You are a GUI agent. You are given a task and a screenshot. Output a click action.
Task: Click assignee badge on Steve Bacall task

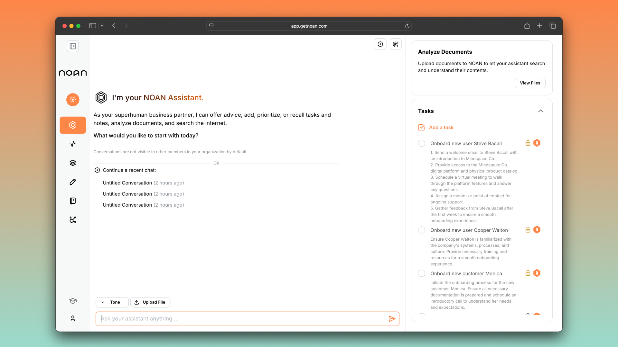tap(537, 143)
